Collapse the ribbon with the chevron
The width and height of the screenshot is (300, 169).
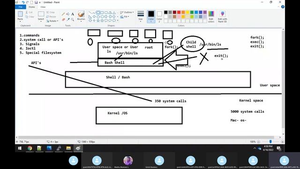[x=278, y=7]
